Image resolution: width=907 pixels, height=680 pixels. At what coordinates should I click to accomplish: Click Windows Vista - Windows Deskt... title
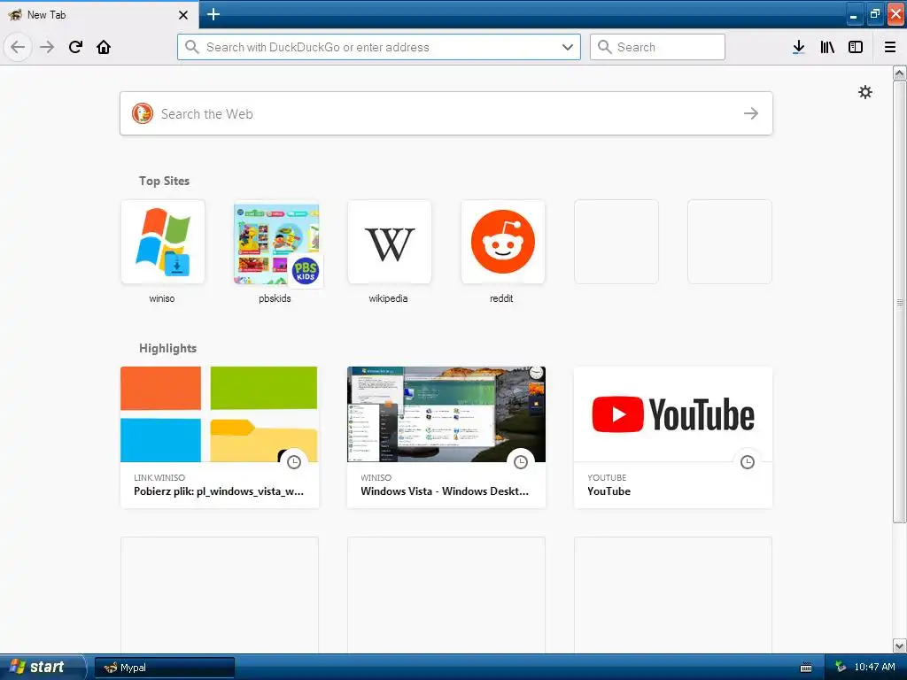(x=445, y=491)
